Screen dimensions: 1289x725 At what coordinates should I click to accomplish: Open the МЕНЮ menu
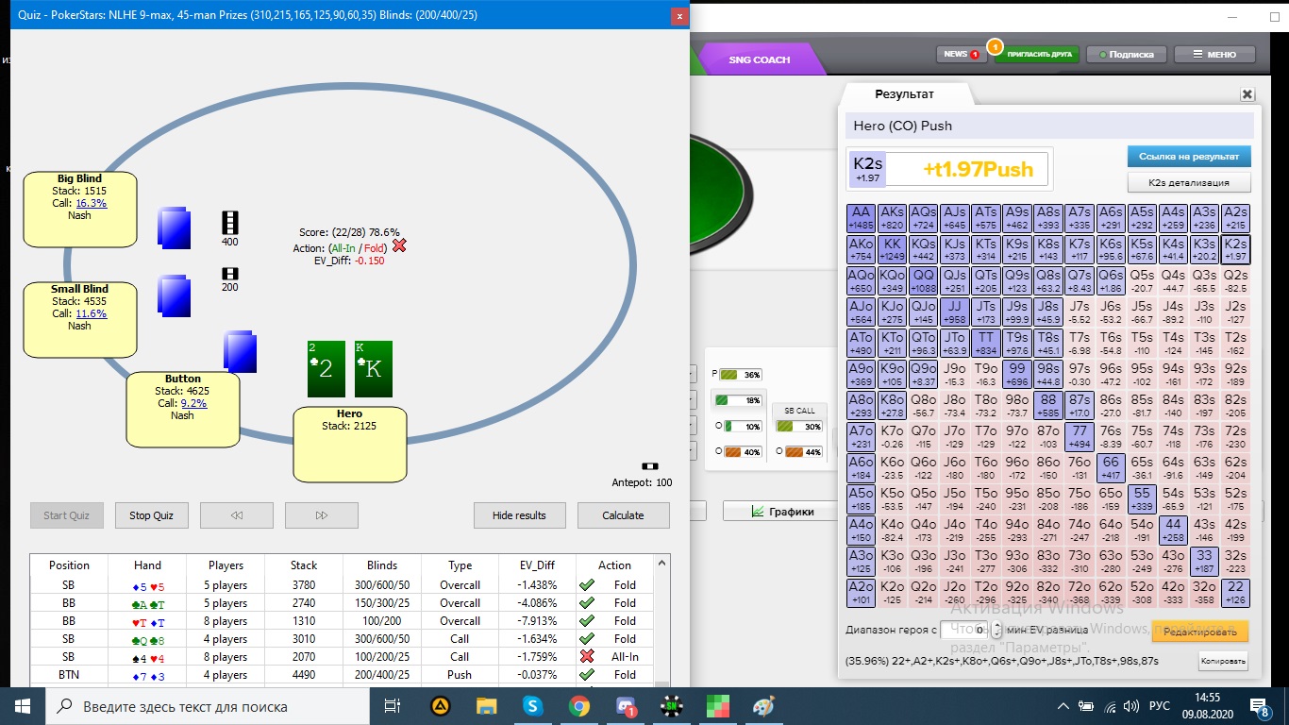(1214, 54)
